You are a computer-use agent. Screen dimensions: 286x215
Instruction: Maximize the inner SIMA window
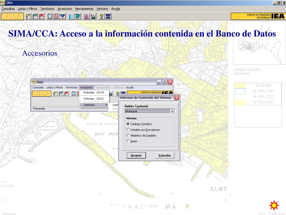point(164,82)
